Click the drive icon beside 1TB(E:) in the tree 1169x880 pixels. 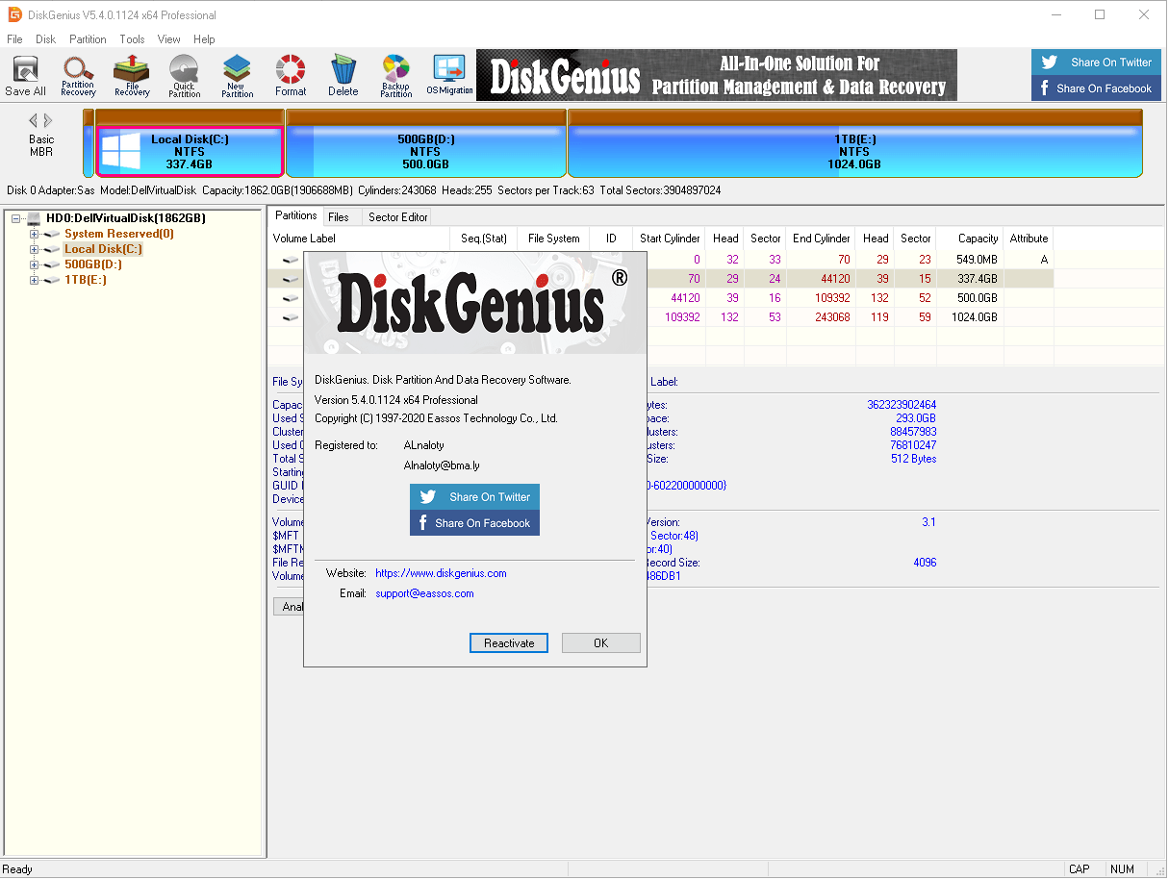52,280
